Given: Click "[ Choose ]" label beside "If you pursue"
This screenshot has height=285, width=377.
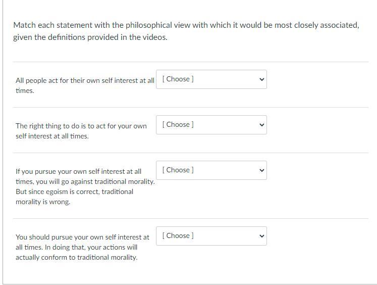Looking at the screenshot, I should coord(178,170).
